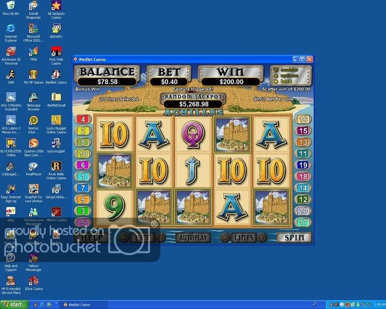Open HP Extended Service Plans icon
This screenshot has height=309, width=386.
tap(11, 285)
